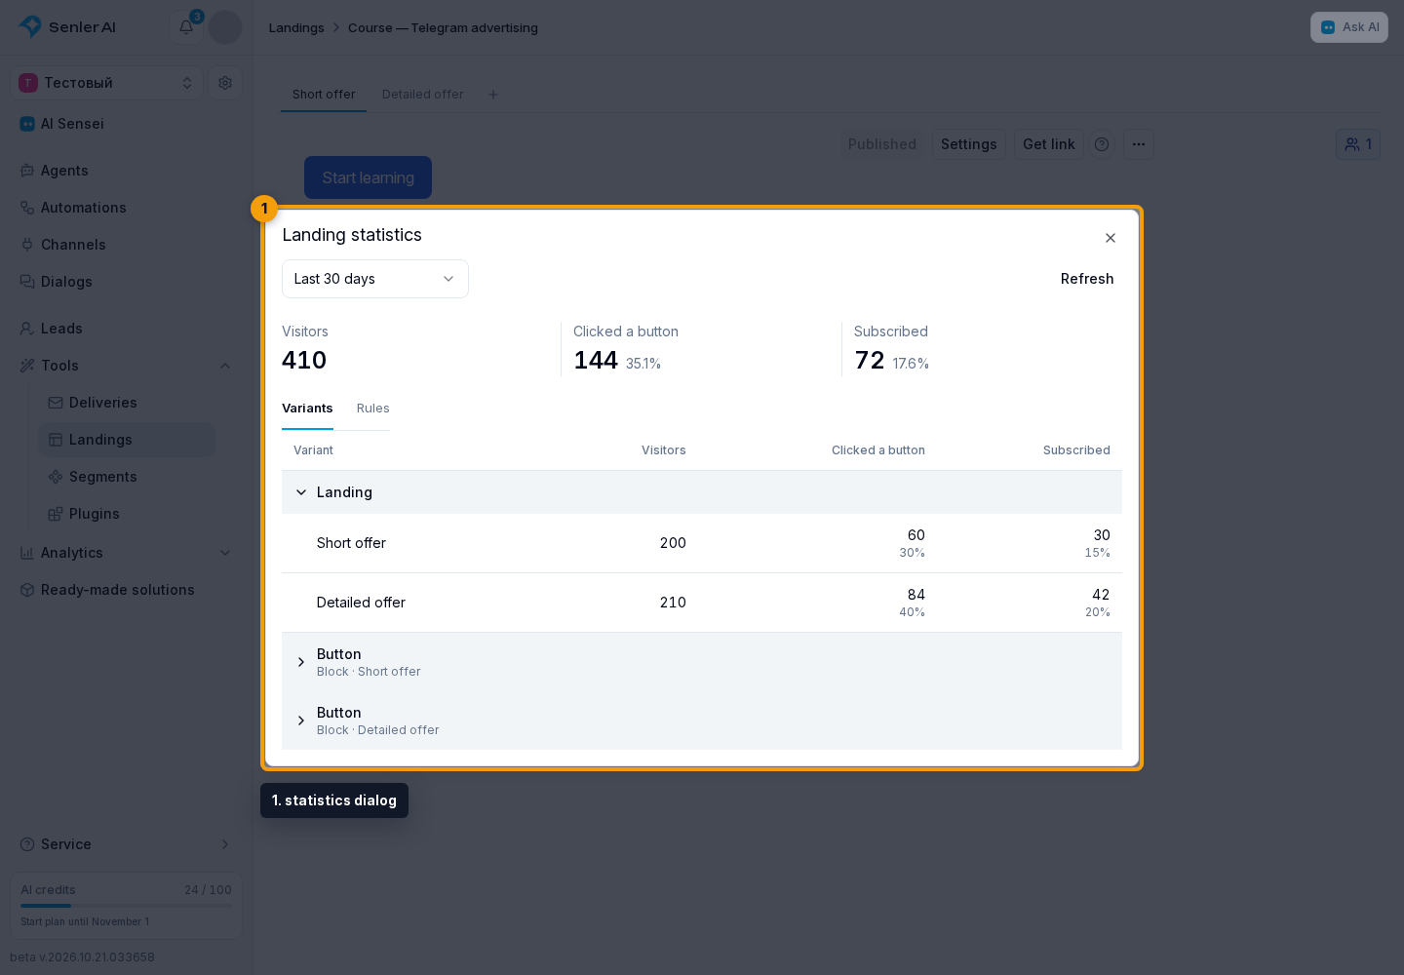Open the user avatar menu
Screen dimensions: 1404x975
[x=225, y=27]
